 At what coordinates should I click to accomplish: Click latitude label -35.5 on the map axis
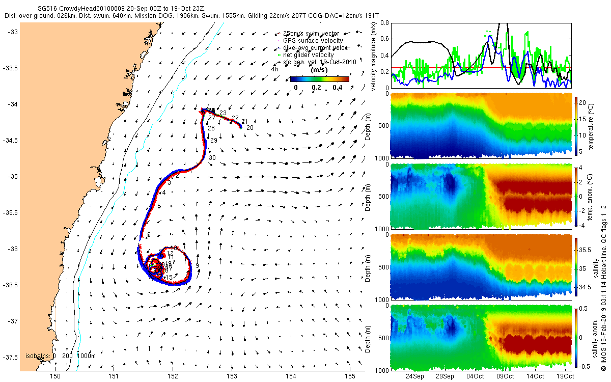(10, 212)
